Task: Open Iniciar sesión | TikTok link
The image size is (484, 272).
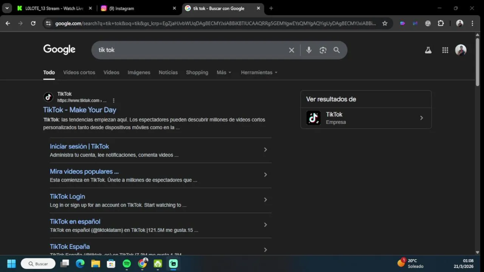Action: point(79,147)
